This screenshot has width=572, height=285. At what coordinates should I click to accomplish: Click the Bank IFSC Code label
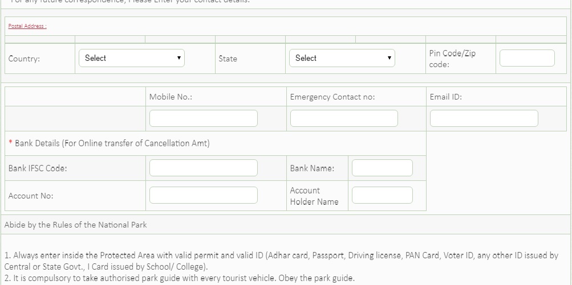point(38,168)
